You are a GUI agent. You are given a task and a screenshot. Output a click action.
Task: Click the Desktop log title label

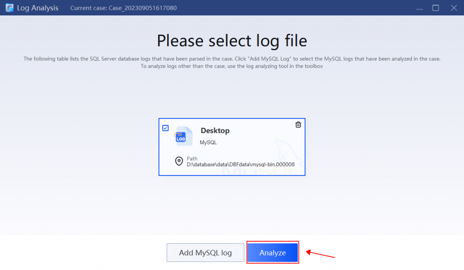(215, 131)
